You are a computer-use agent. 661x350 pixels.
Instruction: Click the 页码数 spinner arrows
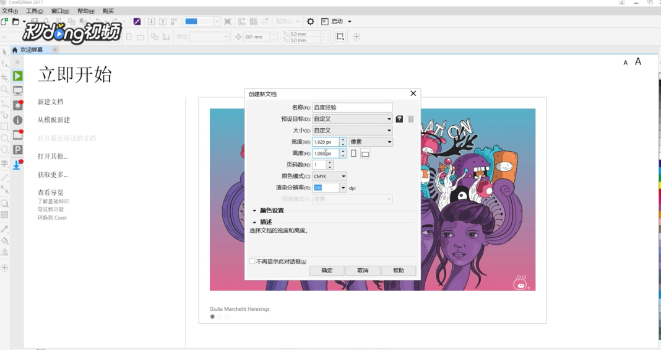click(330, 164)
